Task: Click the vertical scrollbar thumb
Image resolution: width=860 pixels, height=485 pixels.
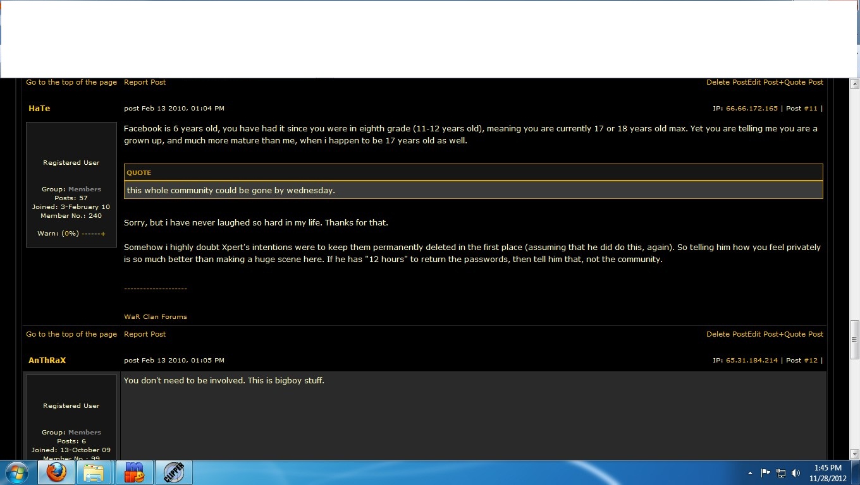Action: click(x=854, y=339)
